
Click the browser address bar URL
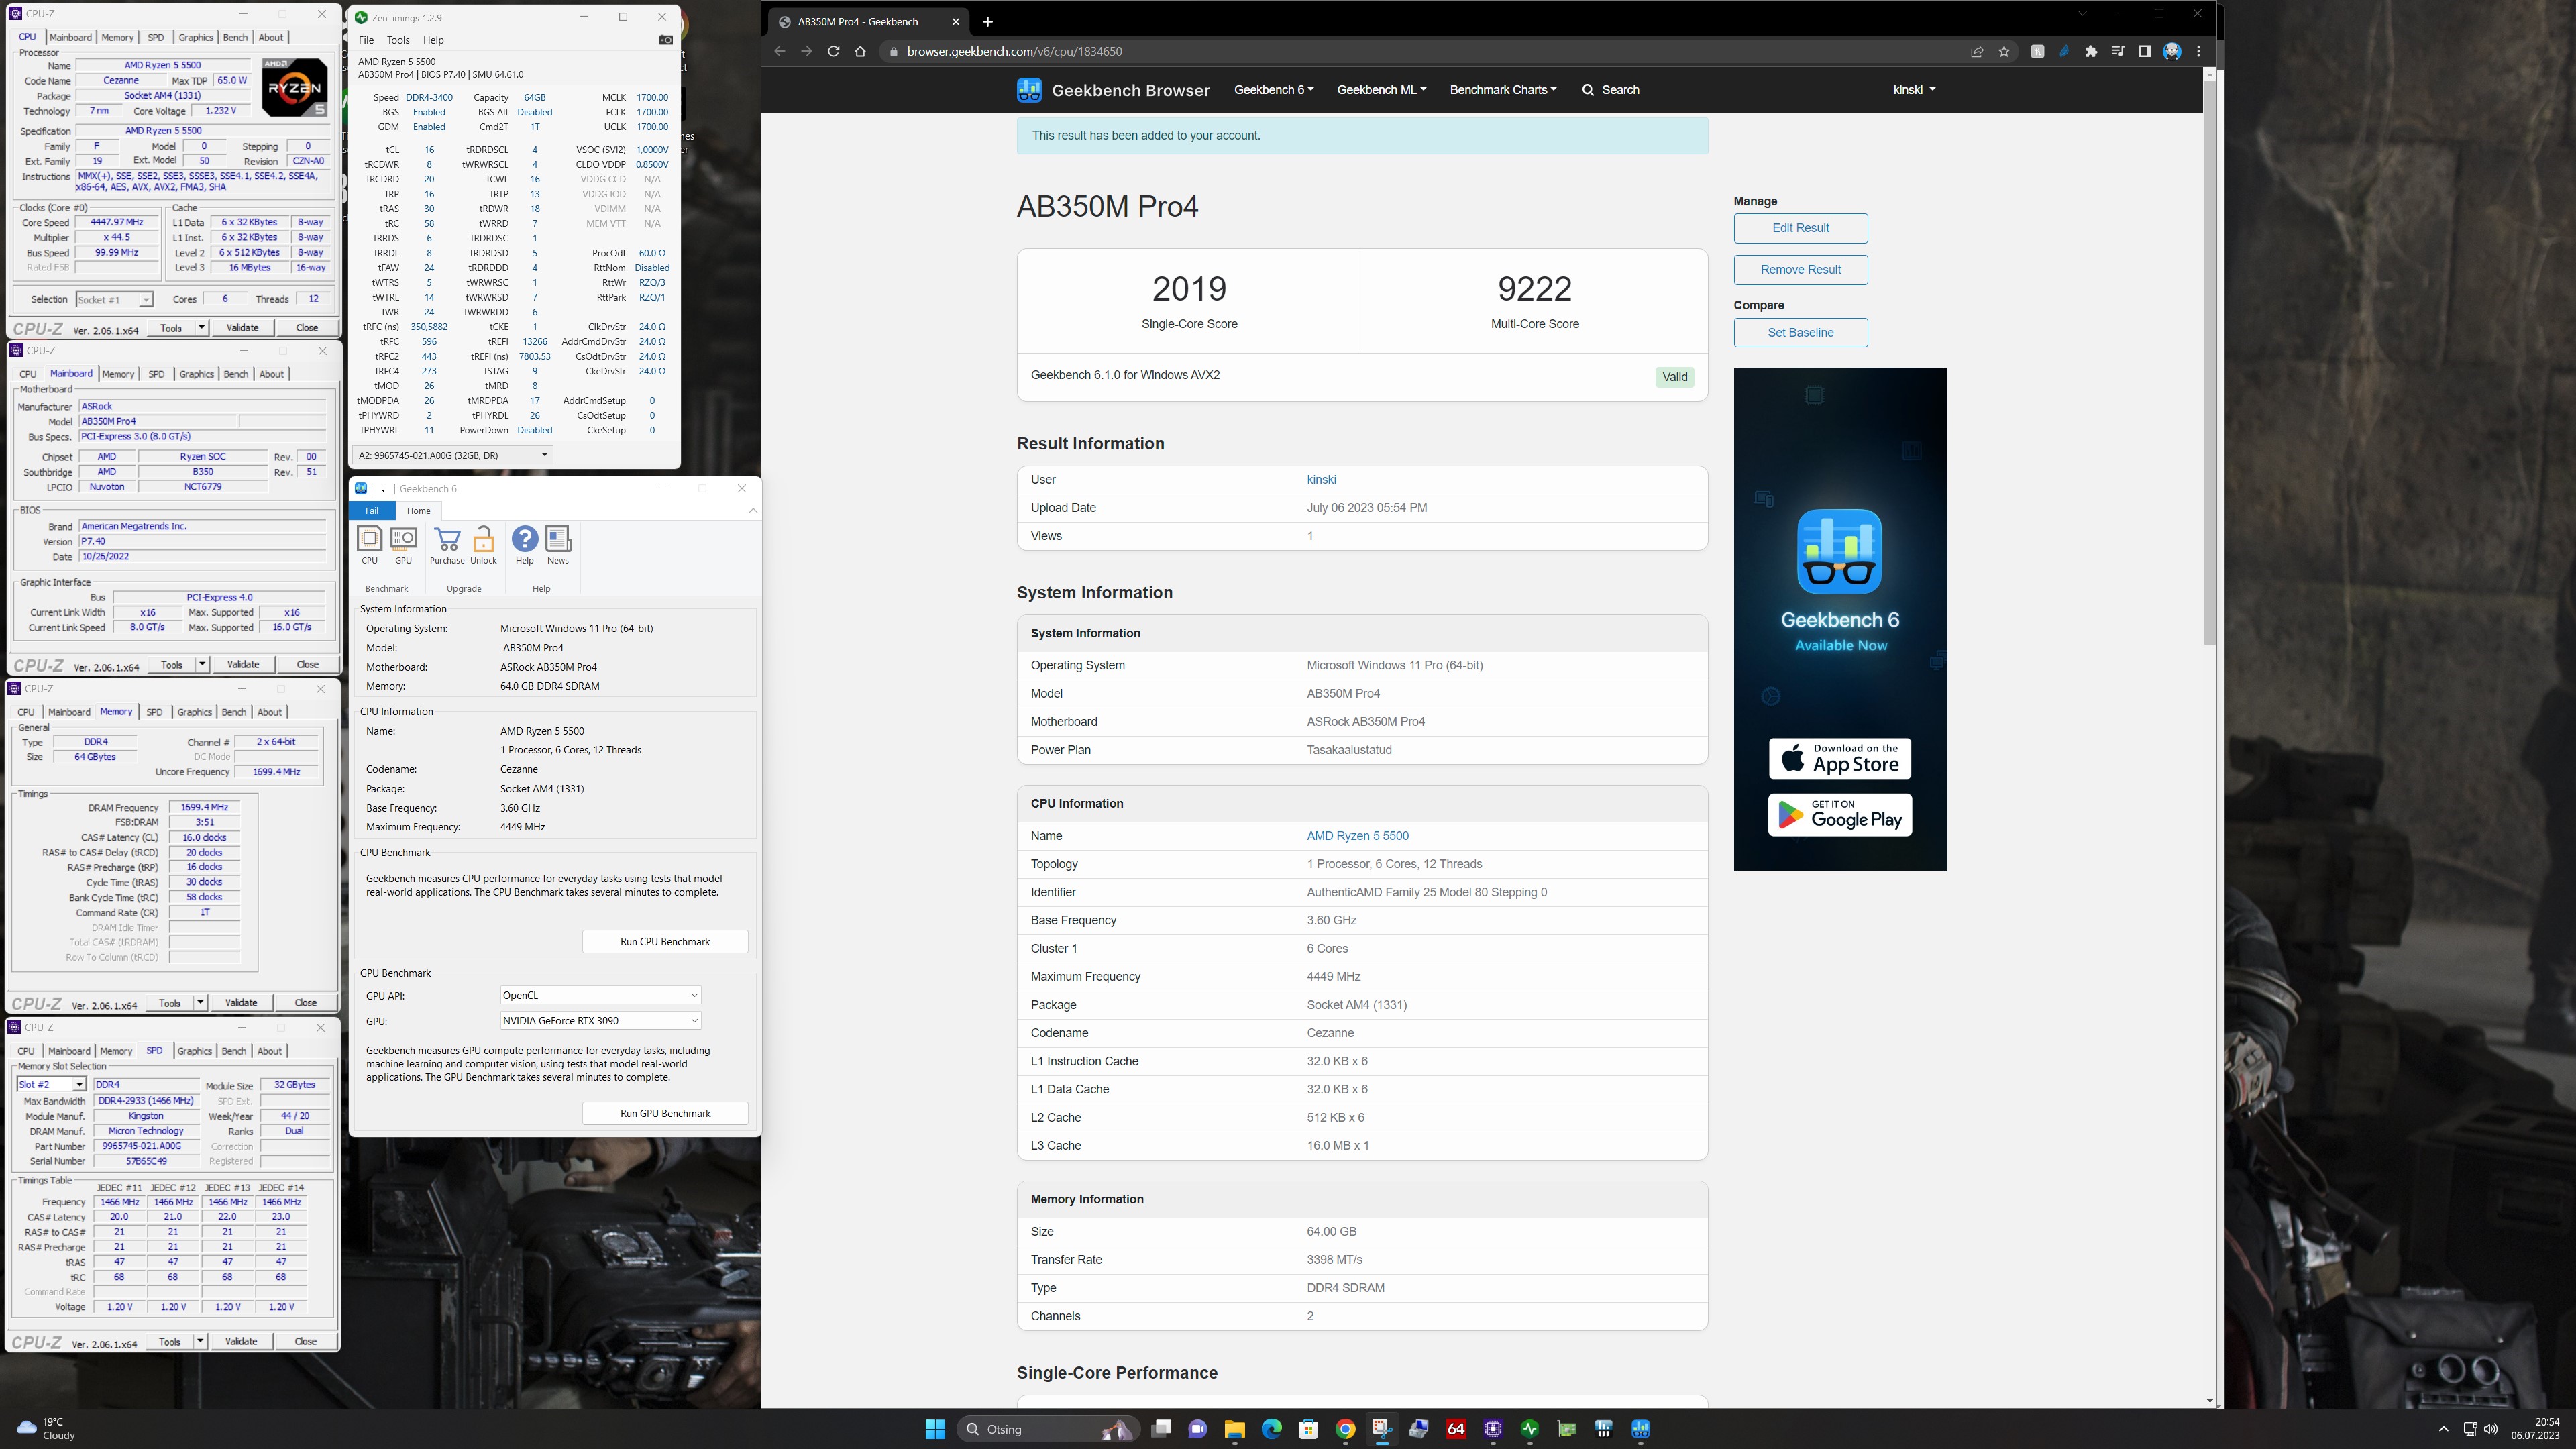[x=1014, y=52]
